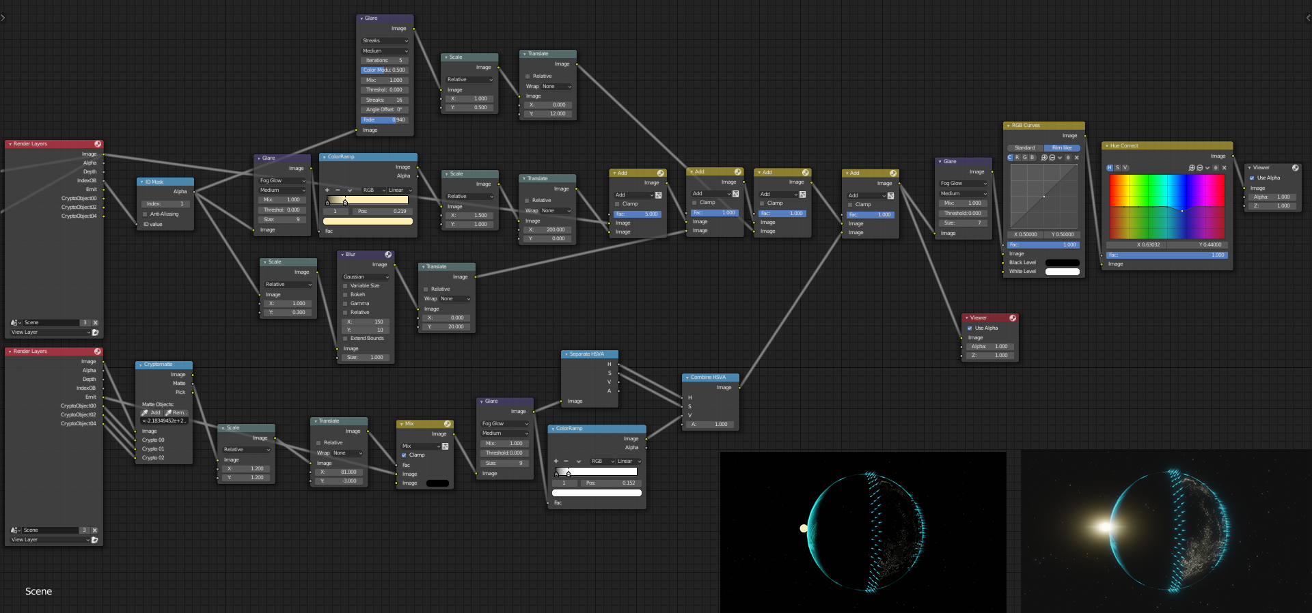
Task: Open RGB Curves tools chevron menu
Action: 1060,158
